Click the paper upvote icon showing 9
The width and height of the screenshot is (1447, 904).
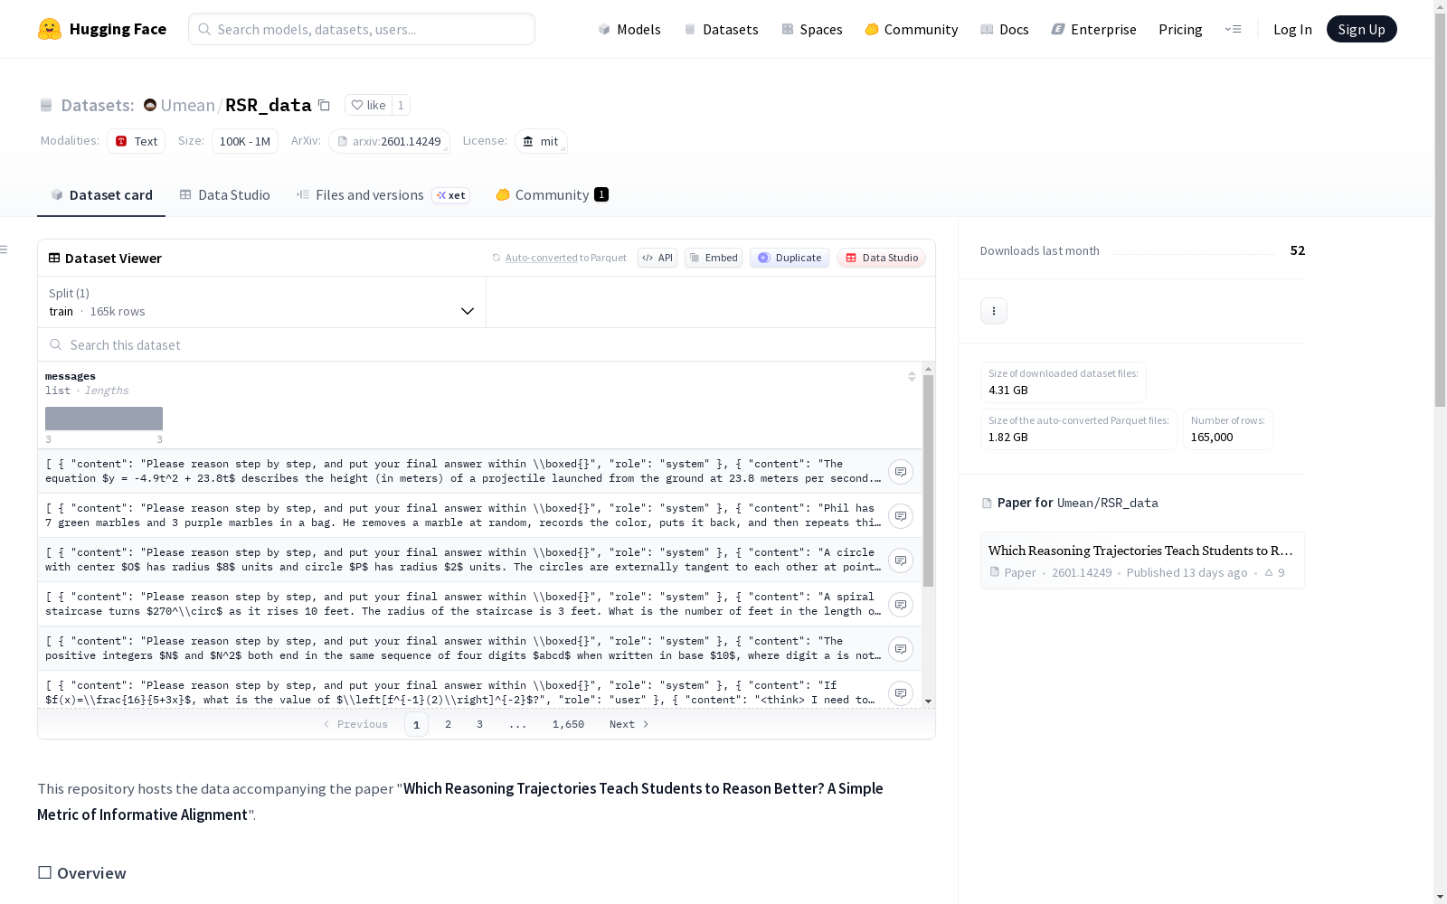[x=1269, y=572]
